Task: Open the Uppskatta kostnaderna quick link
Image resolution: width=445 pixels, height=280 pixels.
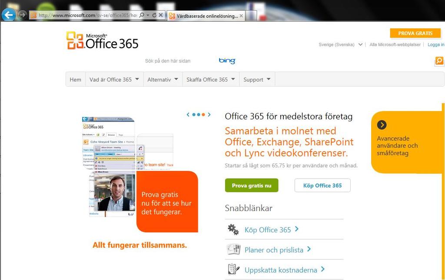Action: (x=281, y=270)
